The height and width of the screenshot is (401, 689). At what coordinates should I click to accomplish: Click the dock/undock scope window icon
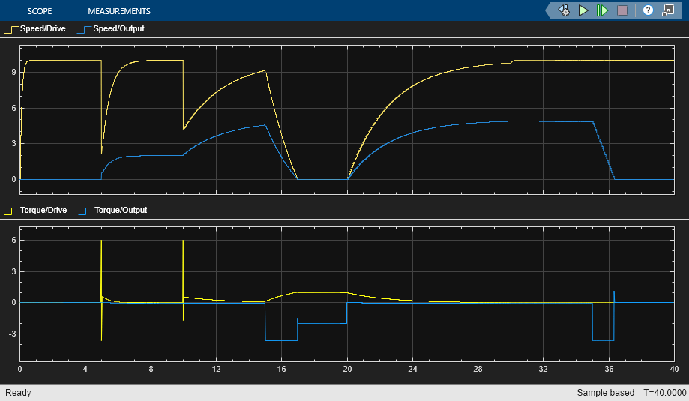(x=668, y=10)
